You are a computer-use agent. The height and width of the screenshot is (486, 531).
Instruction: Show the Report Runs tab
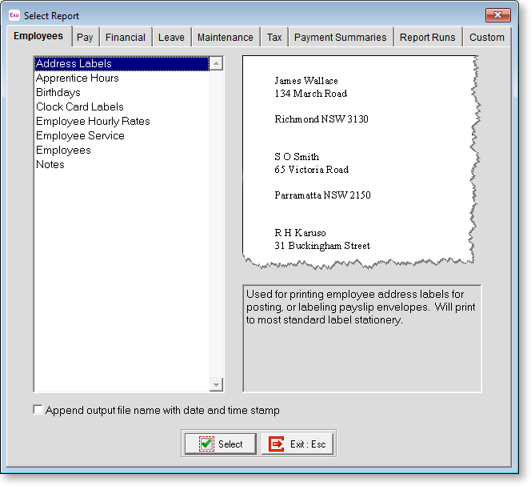[427, 37]
